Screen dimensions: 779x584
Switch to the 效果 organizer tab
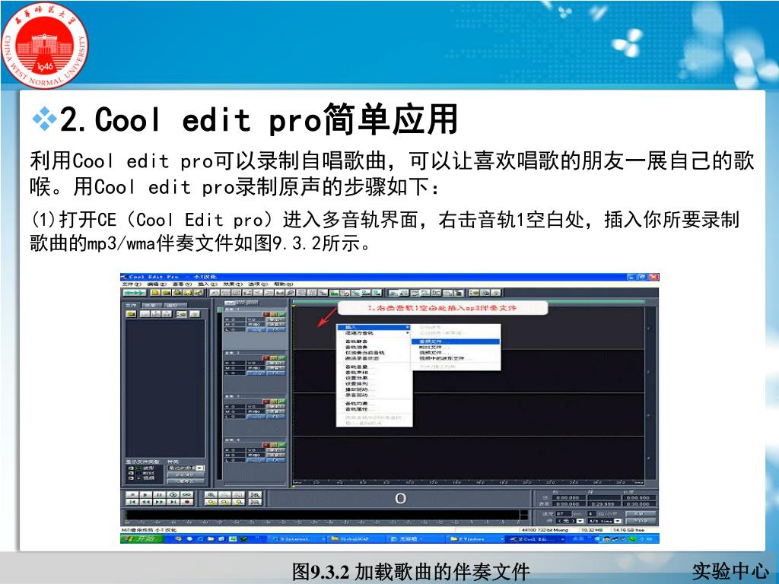point(152,306)
